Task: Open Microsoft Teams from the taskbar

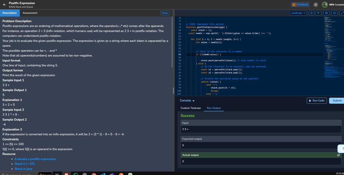Action: (112, 174)
